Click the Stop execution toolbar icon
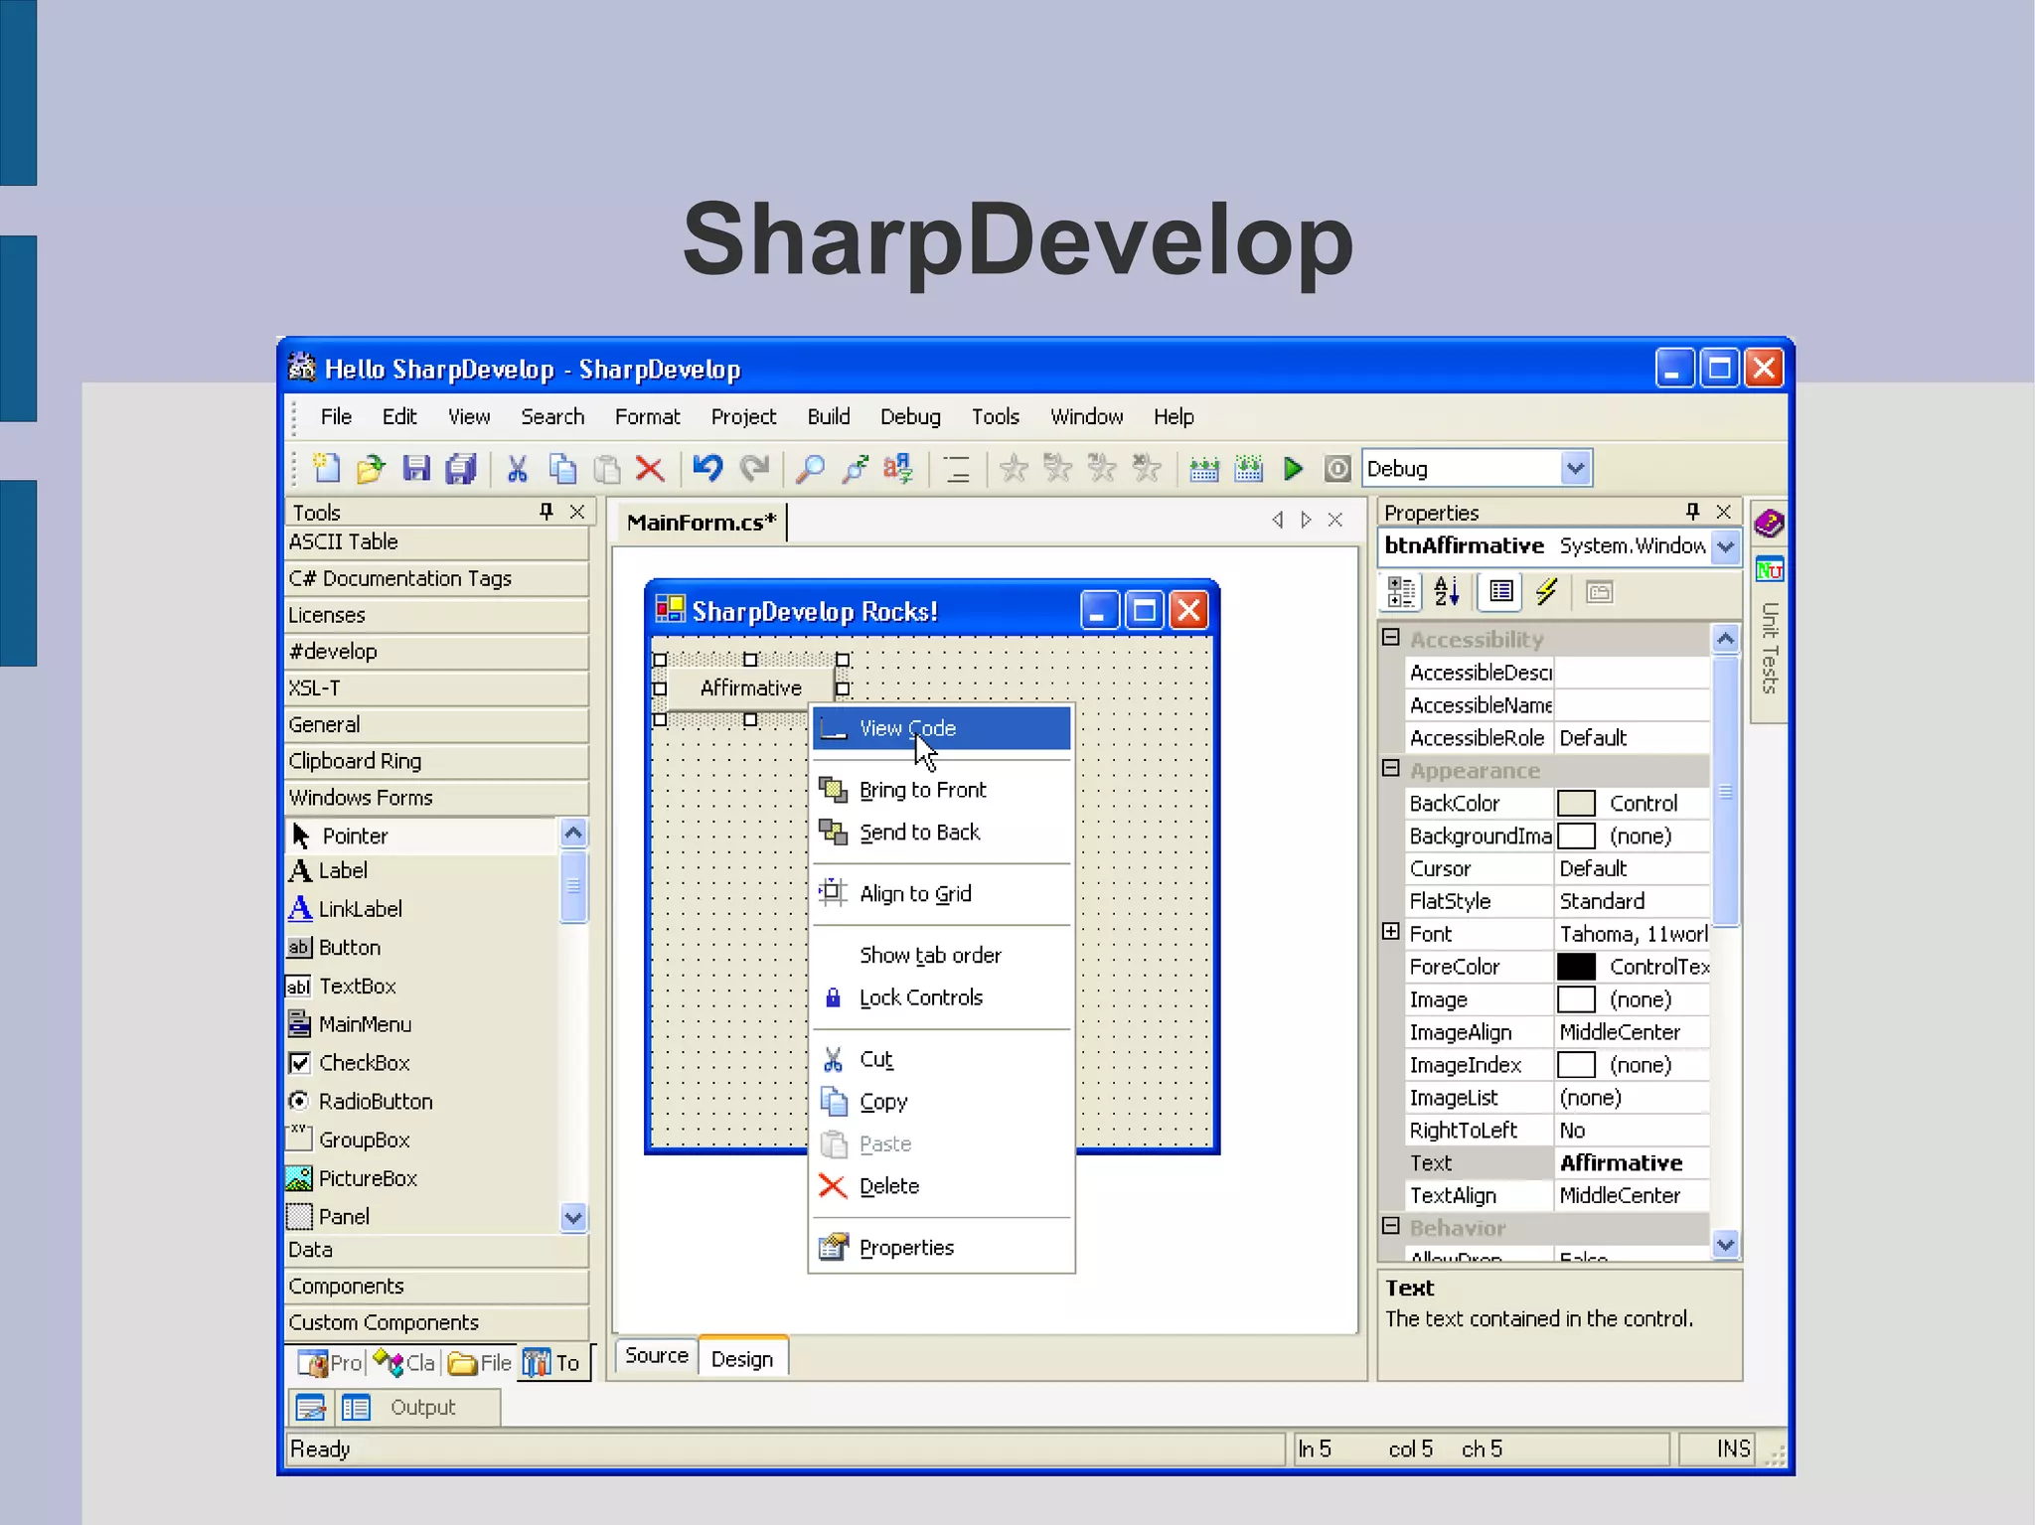2035x1525 pixels. coord(1337,468)
